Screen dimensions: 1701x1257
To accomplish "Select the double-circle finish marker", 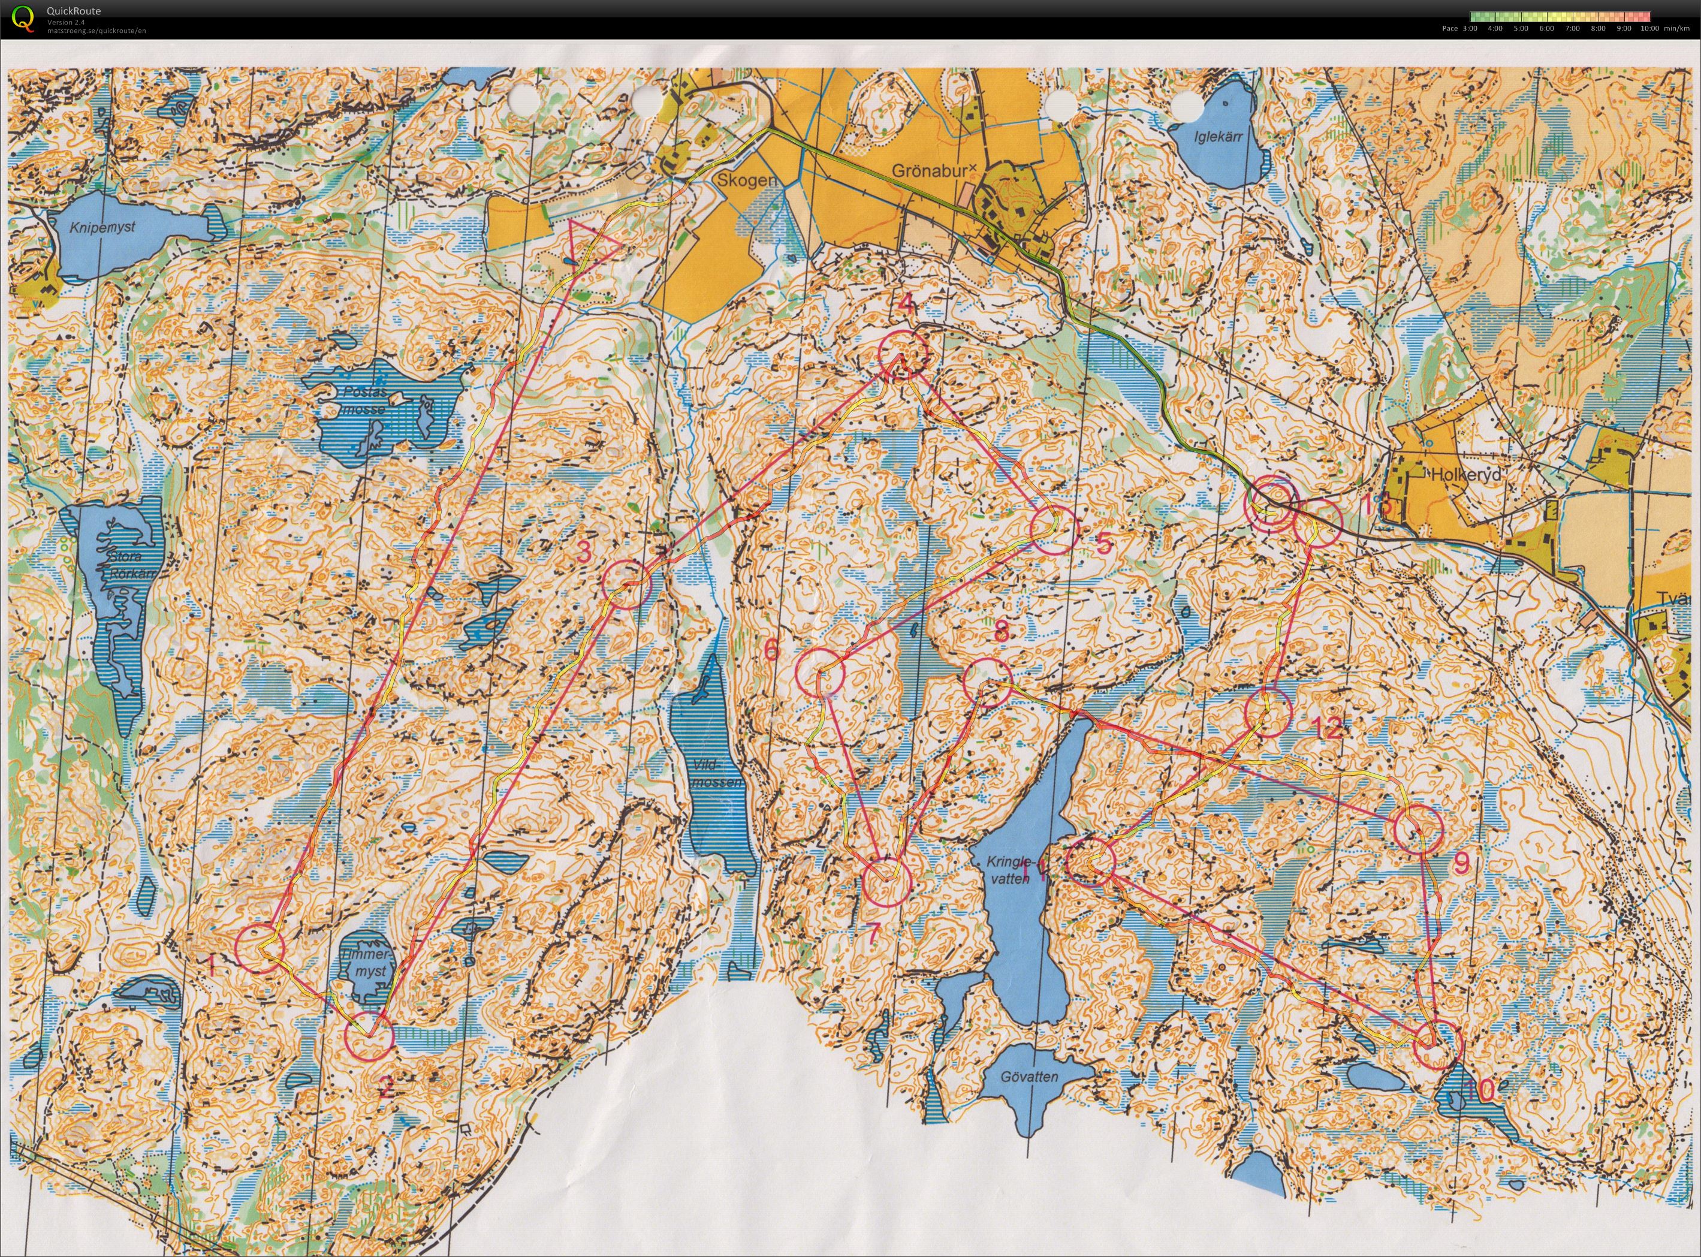I will (1271, 503).
